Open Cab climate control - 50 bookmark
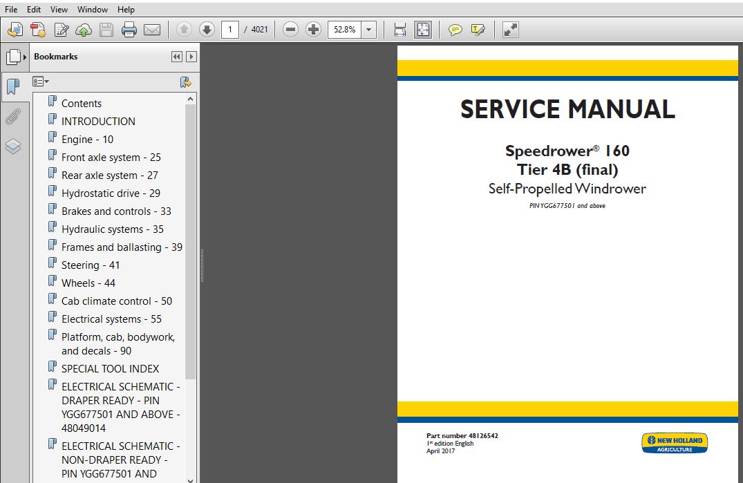This screenshot has width=743, height=483. coord(117,301)
